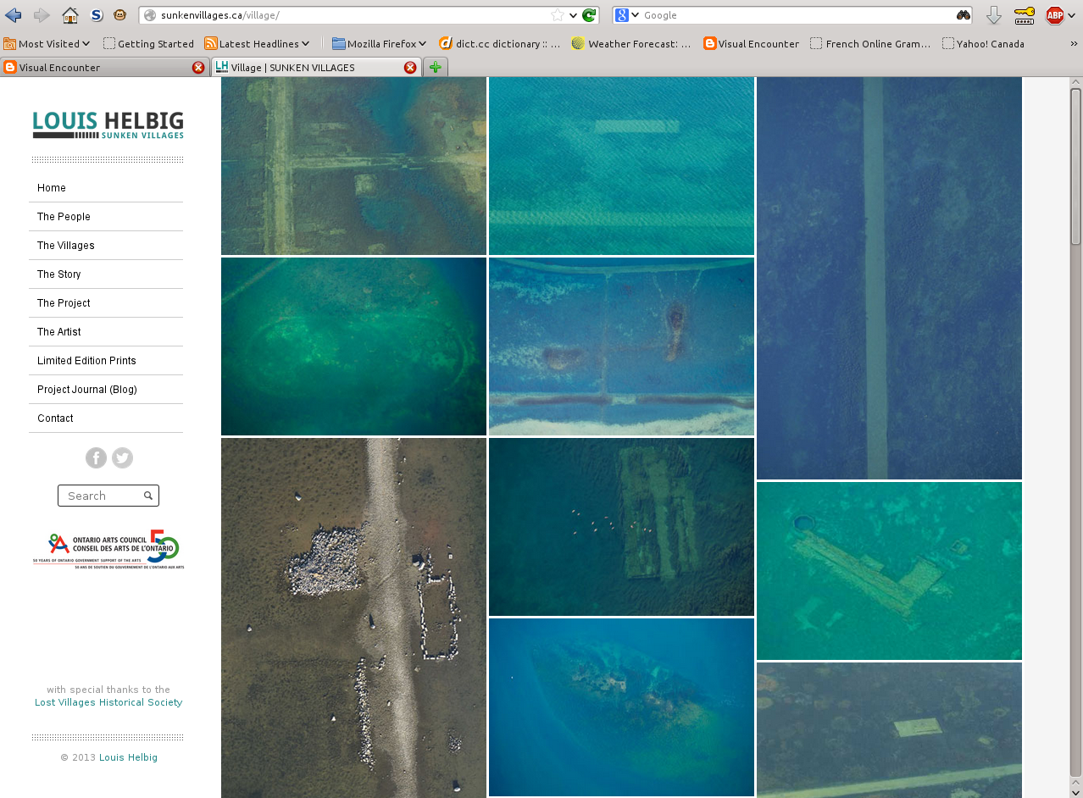Open the site's Facebook icon
Viewport: 1083px width, 798px height.
pyautogui.click(x=96, y=457)
